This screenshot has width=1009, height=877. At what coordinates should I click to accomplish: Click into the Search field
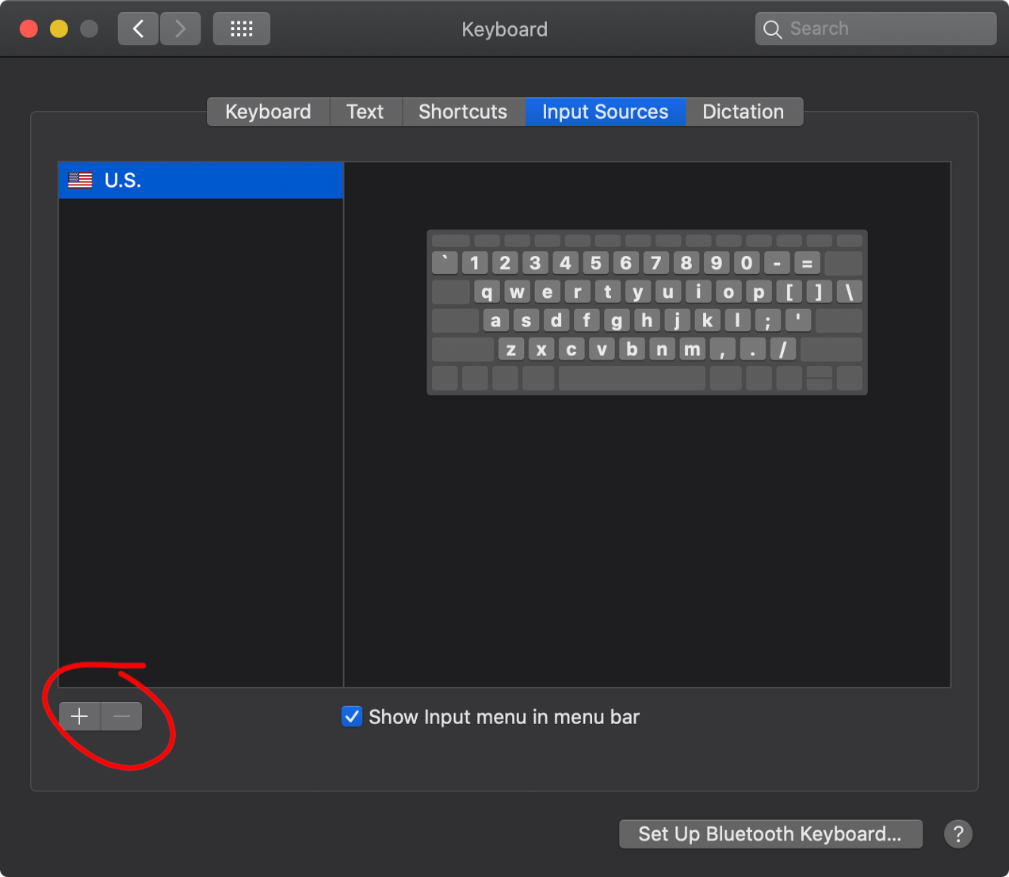pyautogui.click(x=876, y=29)
